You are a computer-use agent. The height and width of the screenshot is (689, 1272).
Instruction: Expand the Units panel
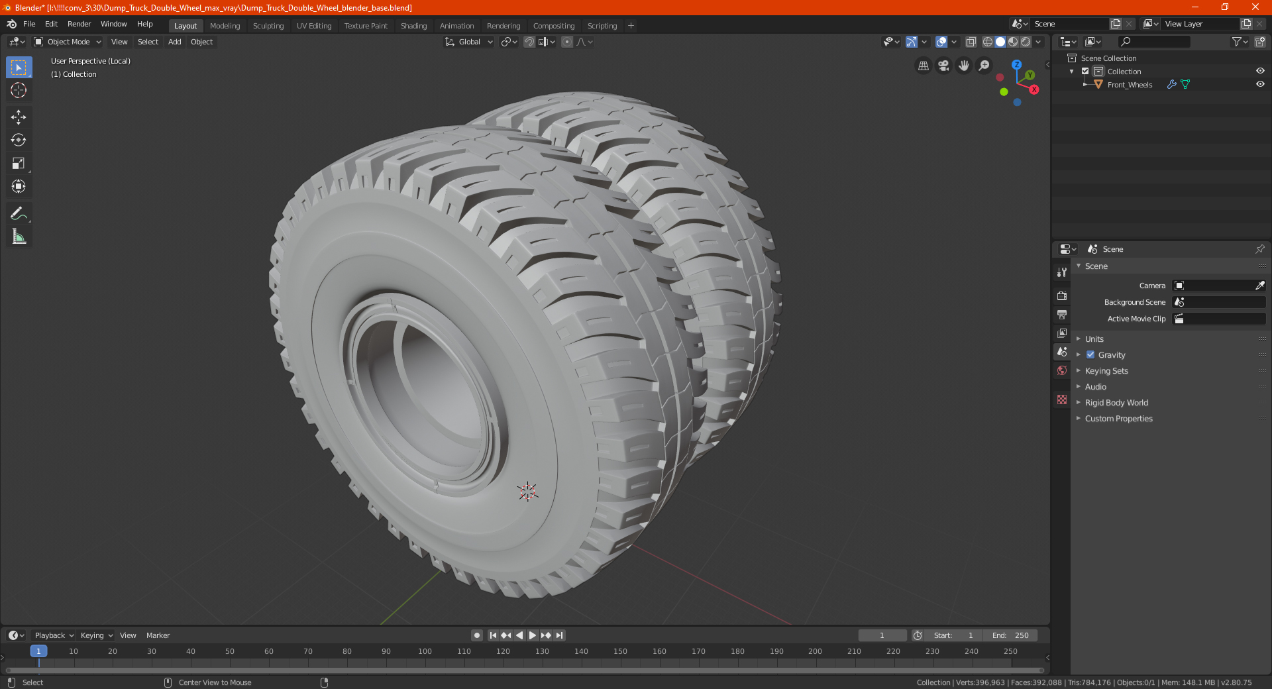point(1094,339)
